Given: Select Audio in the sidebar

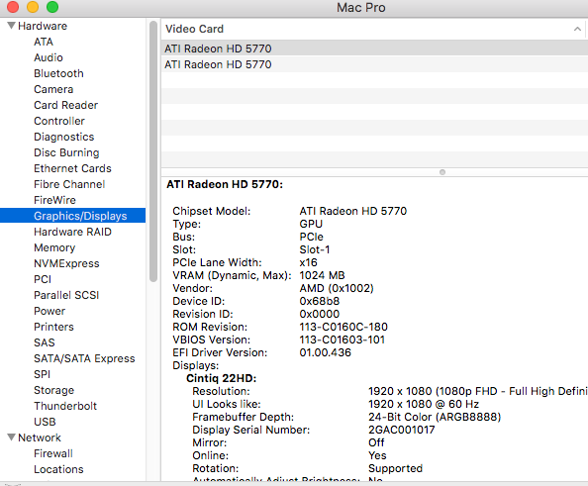Looking at the screenshot, I should pos(49,57).
